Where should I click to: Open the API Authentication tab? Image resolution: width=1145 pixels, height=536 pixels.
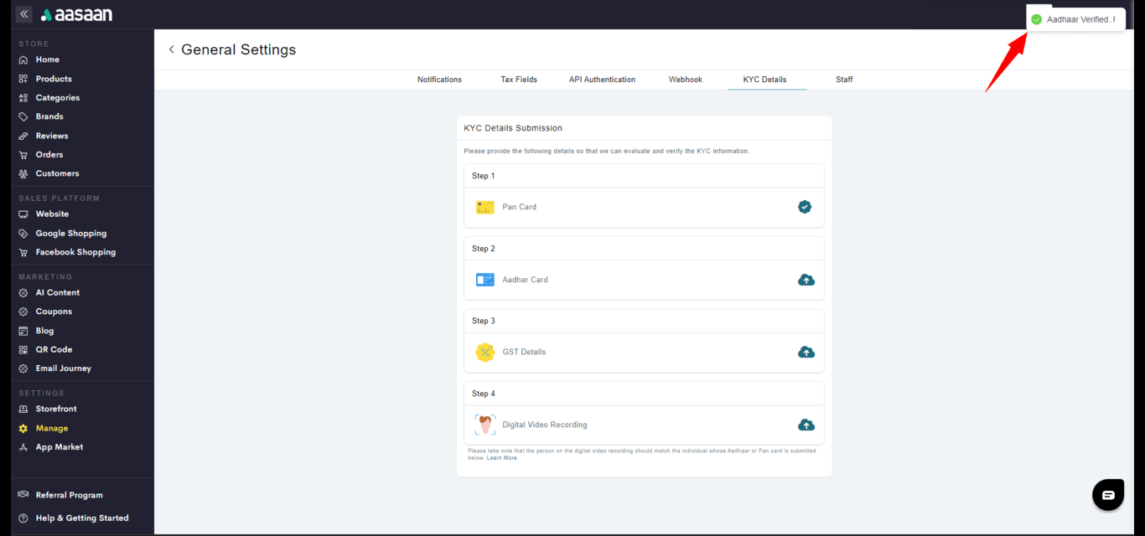(x=602, y=80)
